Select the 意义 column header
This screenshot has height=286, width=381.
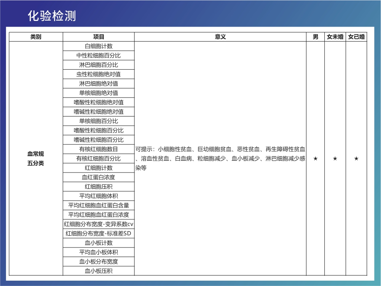tap(220, 37)
